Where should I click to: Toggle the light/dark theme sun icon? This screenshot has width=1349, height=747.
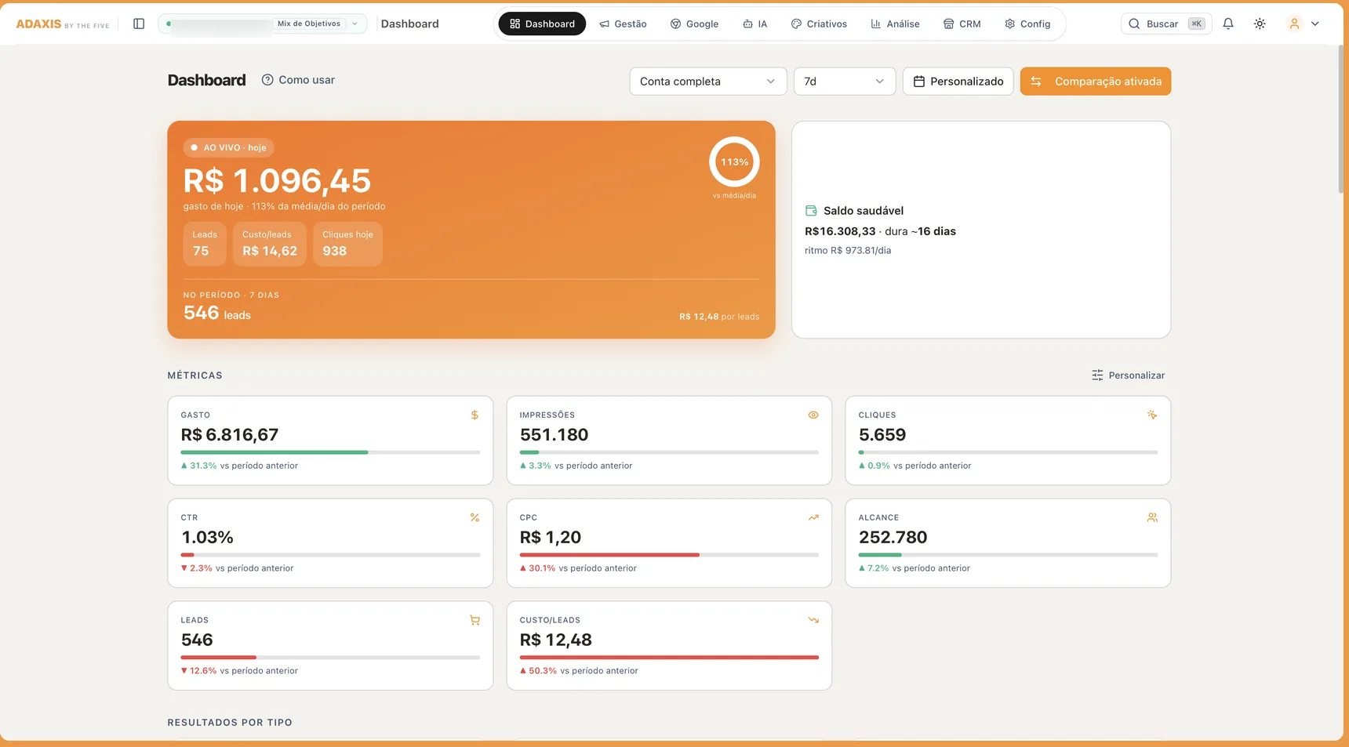pos(1260,24)
